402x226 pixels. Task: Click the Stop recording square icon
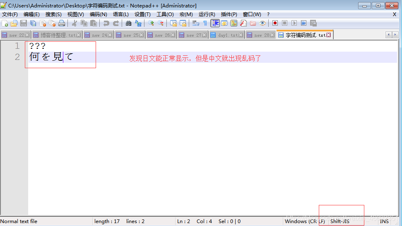coord(284,23)
